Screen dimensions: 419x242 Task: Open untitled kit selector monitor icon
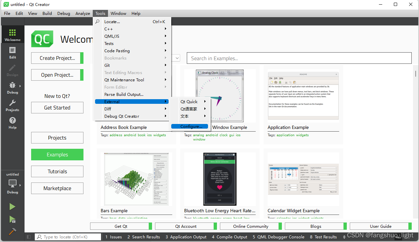click(x=13, y=183)
